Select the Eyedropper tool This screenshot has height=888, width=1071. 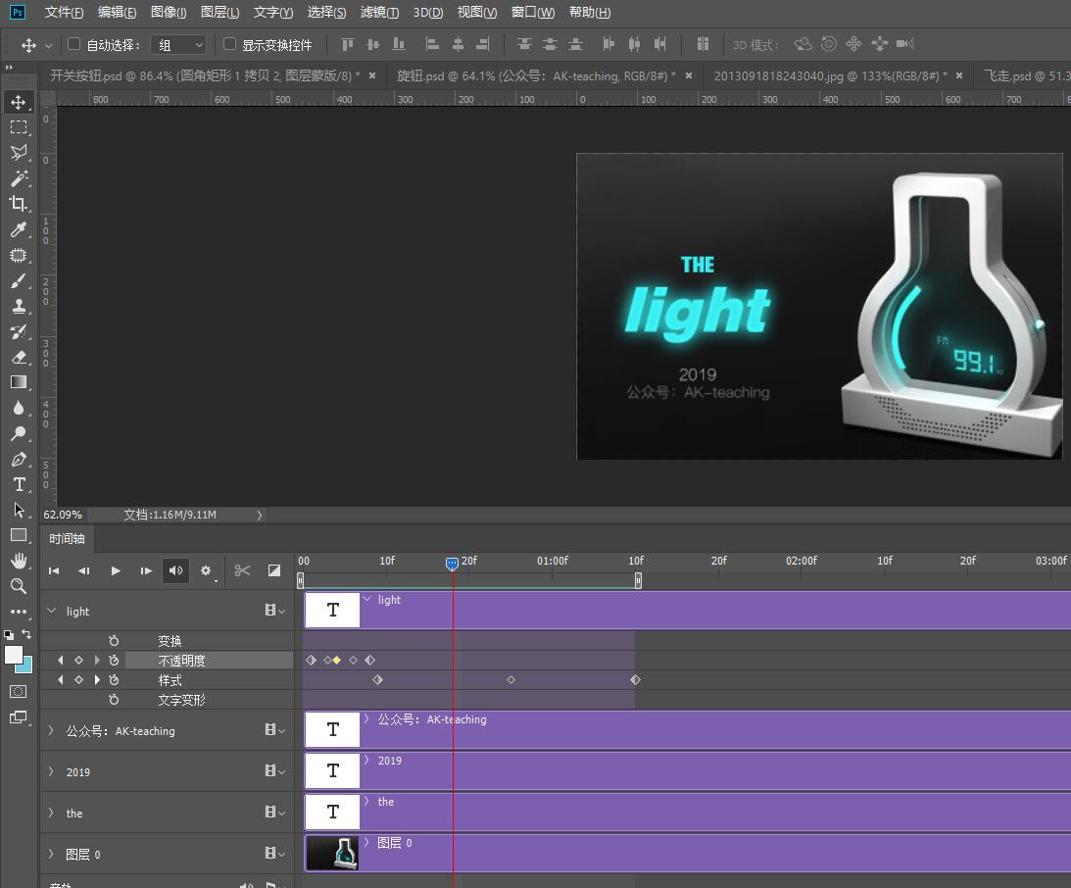pyautogui.click(x=19, y=229)
